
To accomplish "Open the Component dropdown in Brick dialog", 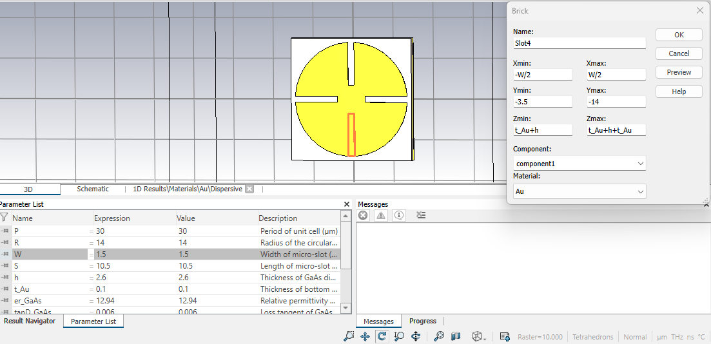I will pos(580,163).
